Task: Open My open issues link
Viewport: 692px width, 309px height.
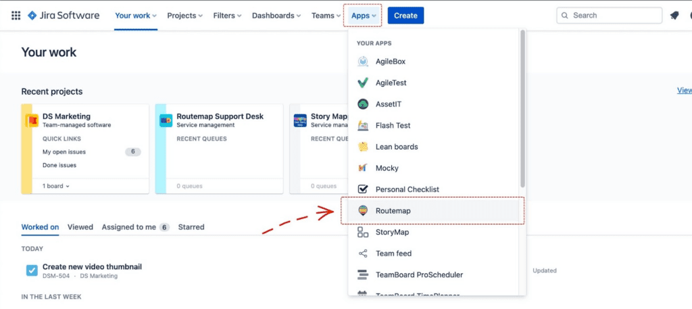Action: (x=64, y=152)
